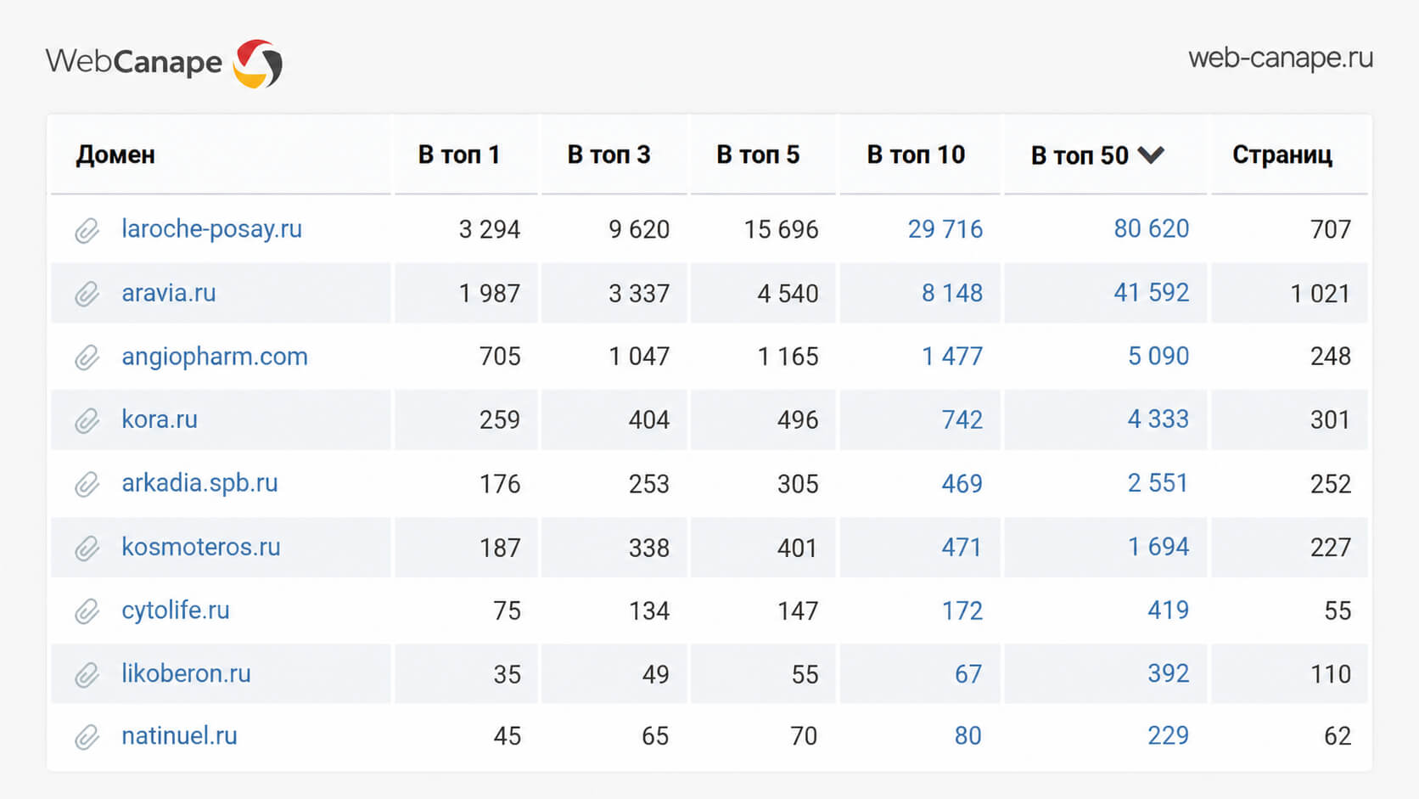The height and width of the screenshot is (799, 1419).
Task: Open the laroche-posay.ru domain link
Action: click(x=211, y=228)
